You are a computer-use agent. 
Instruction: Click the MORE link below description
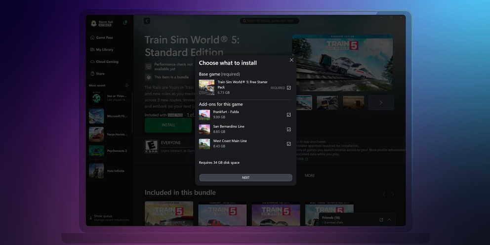tap(310, 176)
